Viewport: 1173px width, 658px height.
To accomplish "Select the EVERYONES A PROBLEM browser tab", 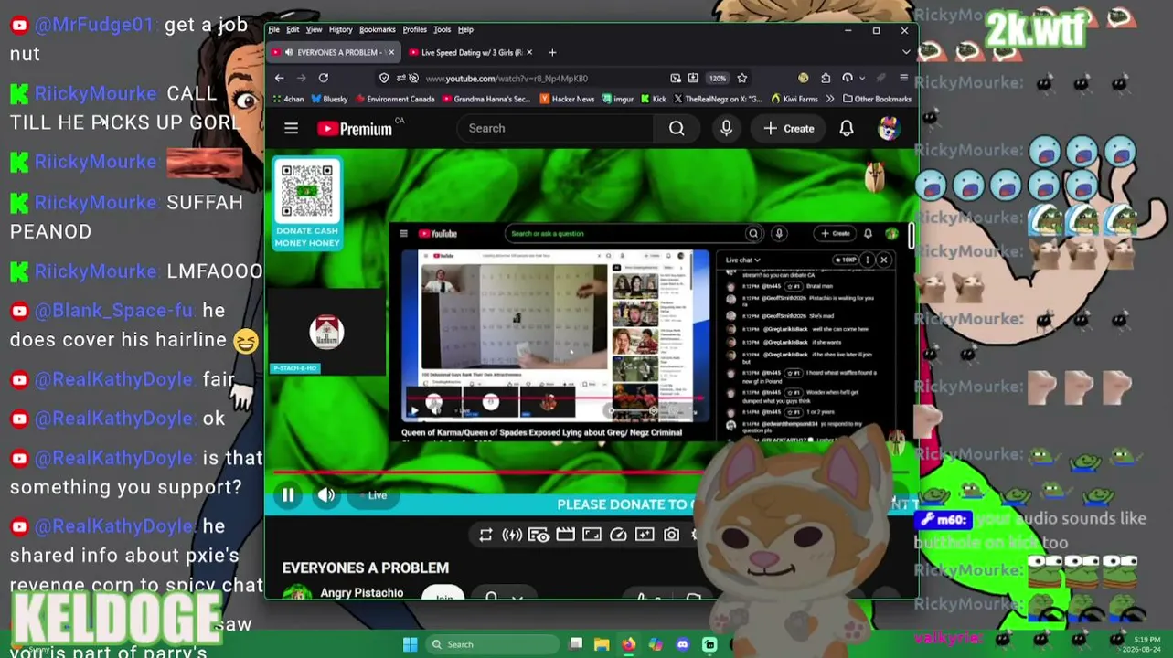I will click(334, 52).
